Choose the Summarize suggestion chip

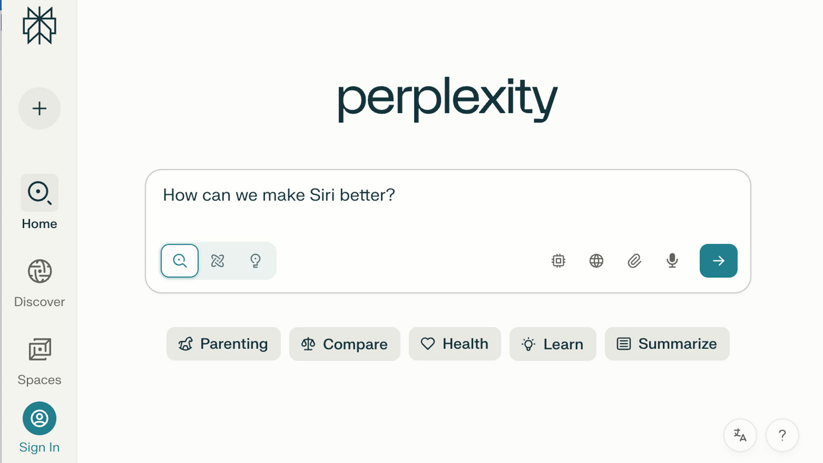coord(667,344)
